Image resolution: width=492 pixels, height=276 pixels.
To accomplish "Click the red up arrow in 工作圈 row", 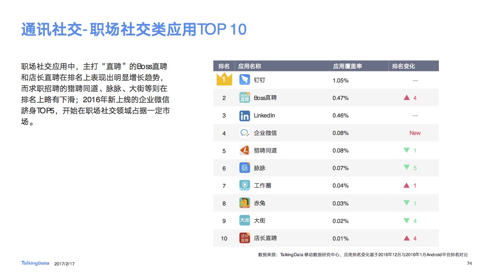I will pyautogui.click(x=407, y=186).
